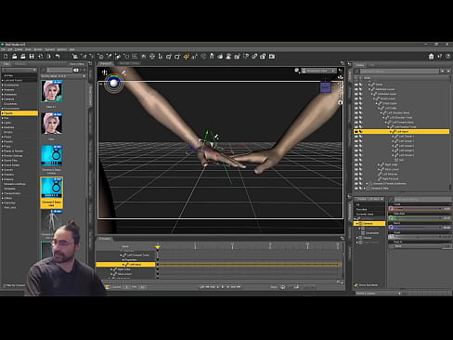Image resolution: width=453 pixels, height=340 pixels.
Task: Click the minus button beside Scene search
Action: click(x=448, y=72)
